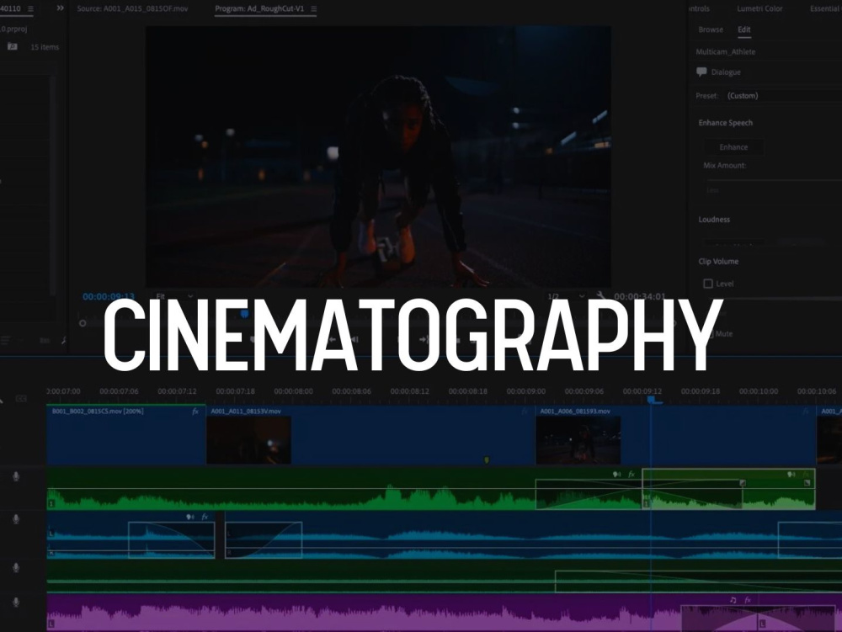Open the Program panel hamburger menu

tap(313, 9)
